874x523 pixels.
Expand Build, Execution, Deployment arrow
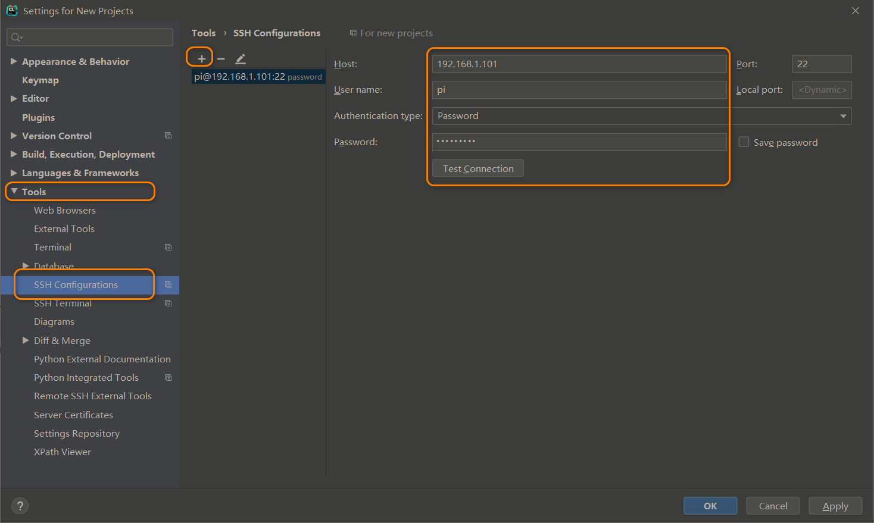pyautogui.click(x=14, y=154)
